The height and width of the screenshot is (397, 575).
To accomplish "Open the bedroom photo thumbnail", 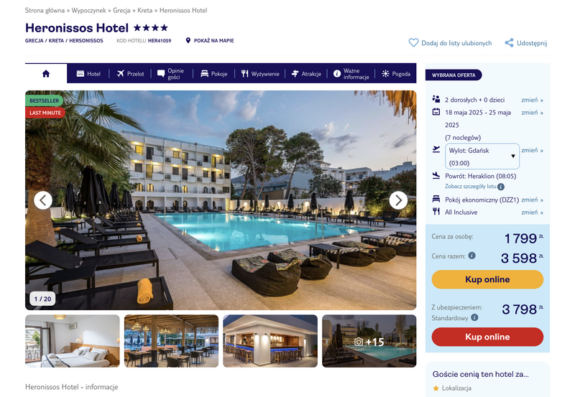I will 73,341.
